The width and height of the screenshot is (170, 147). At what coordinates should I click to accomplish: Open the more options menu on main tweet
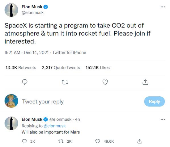163,7
